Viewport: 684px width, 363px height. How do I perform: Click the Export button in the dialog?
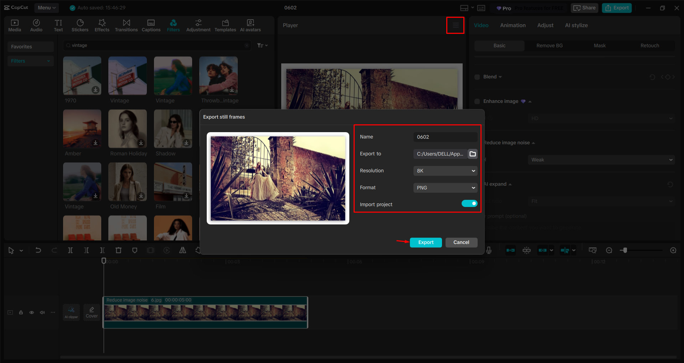(426, 242)
